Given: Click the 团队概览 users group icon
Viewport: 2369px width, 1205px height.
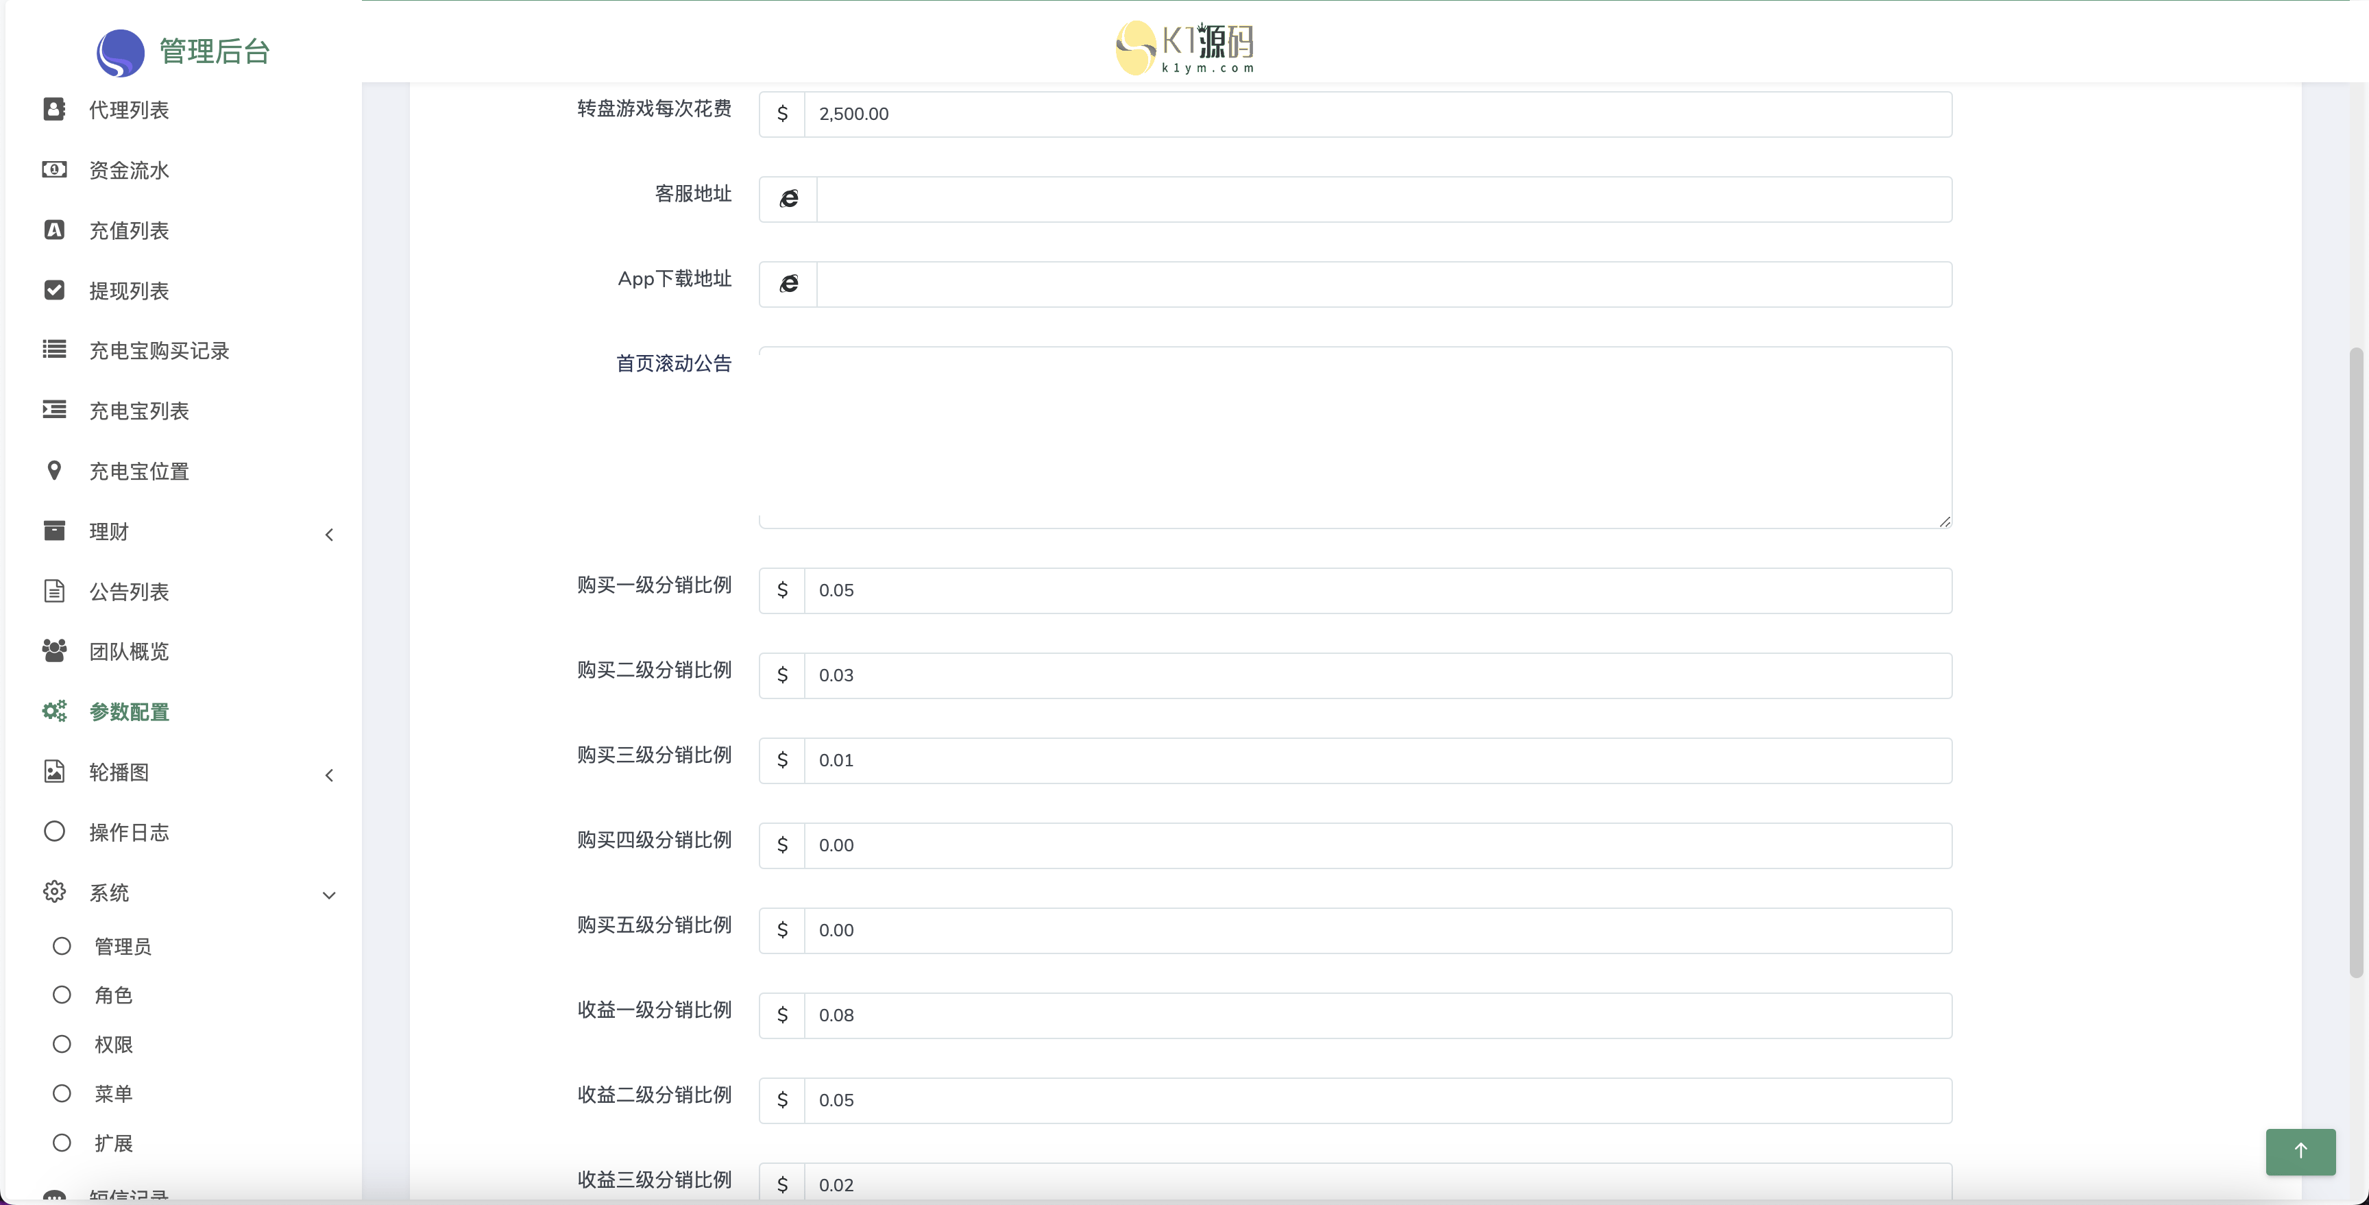Looking at the screenshot, I should [54, 650].
